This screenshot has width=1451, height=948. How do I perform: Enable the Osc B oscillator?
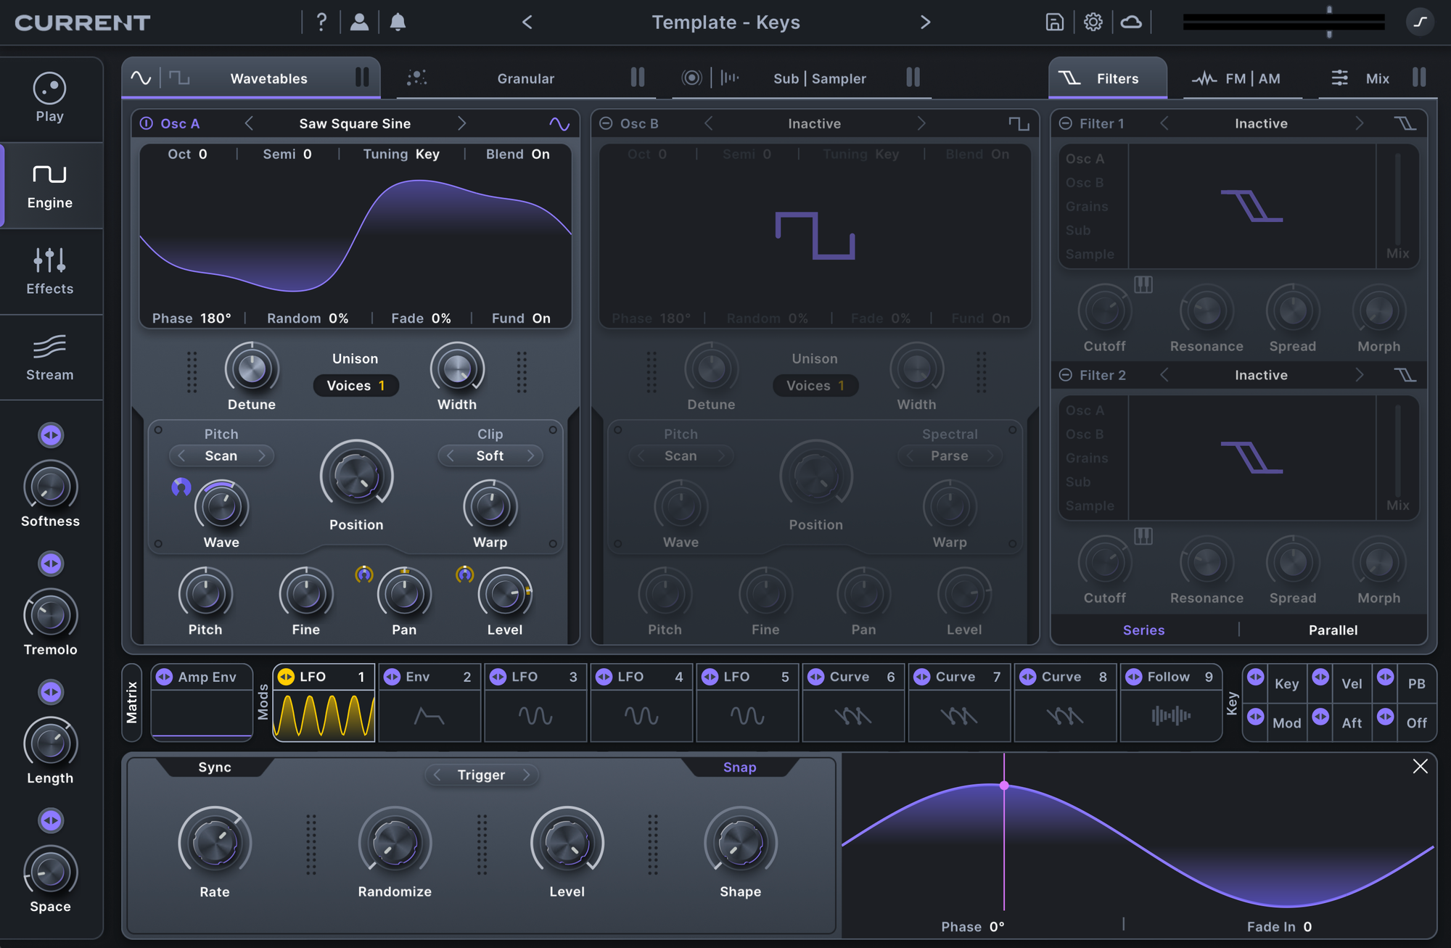click(x=606, y=123)
